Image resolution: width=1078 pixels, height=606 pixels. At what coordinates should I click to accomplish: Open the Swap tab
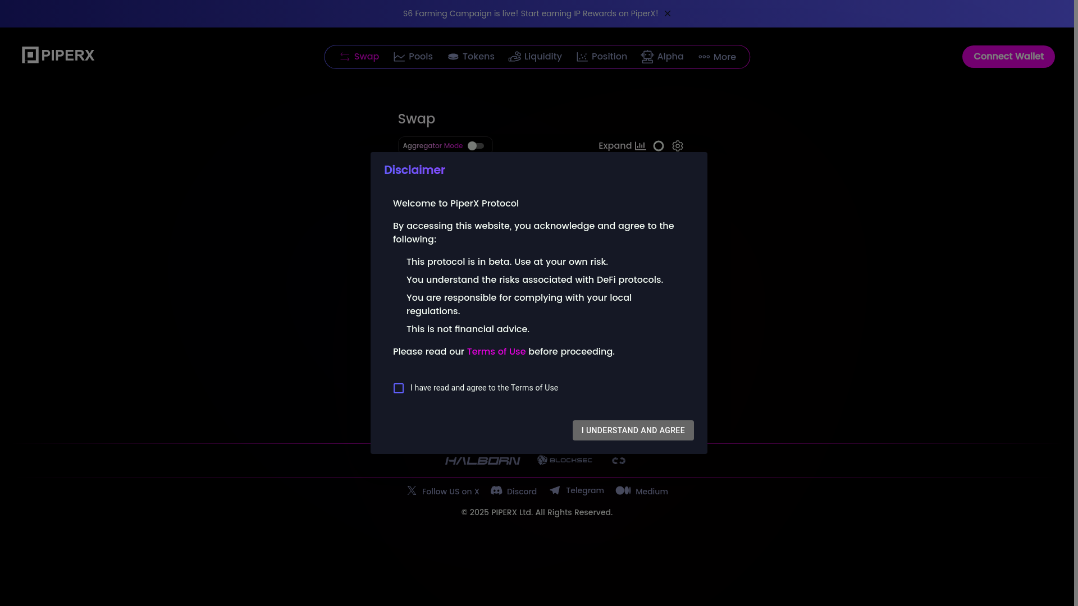tap(359, 57)
